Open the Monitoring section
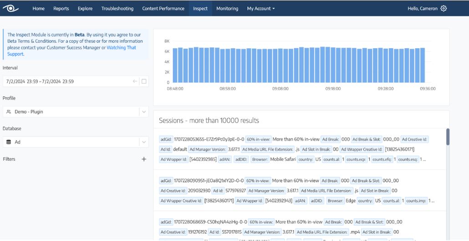This screenshot has height=241, width=469. [x=227, y=8]
